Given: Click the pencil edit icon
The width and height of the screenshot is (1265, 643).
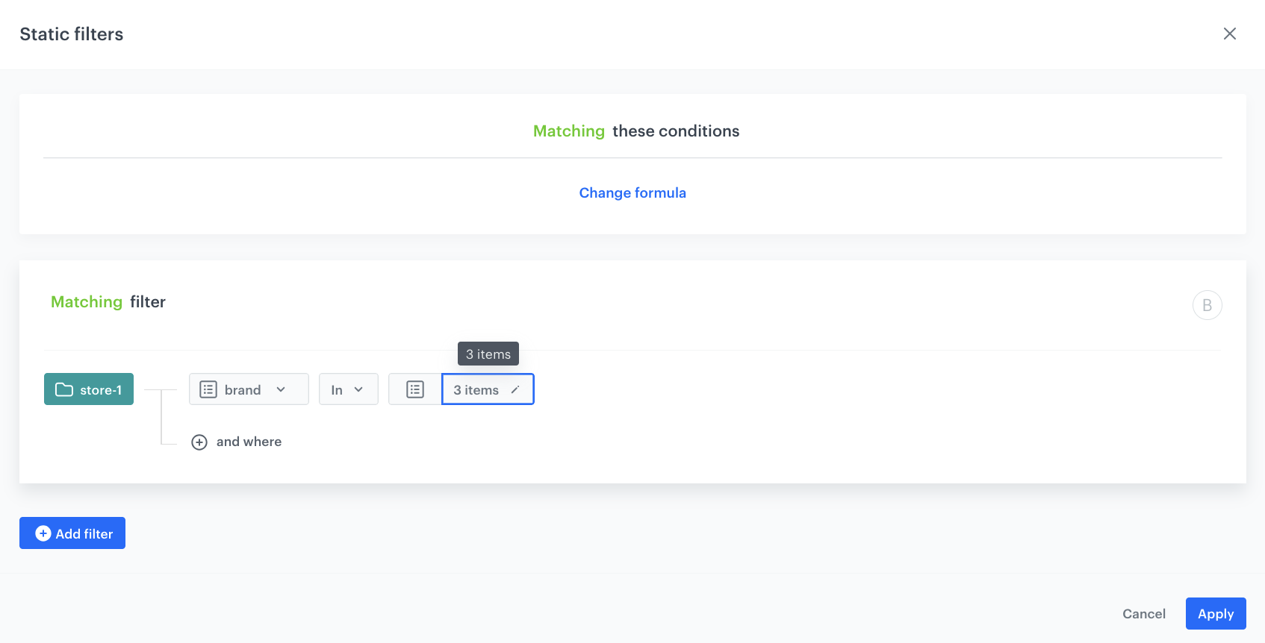Looking at the screenshot, I should pyautogui.click(x=515, y=389).
